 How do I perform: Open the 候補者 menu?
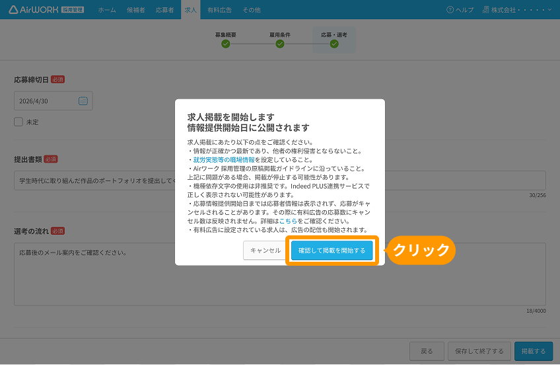(136, 10)
